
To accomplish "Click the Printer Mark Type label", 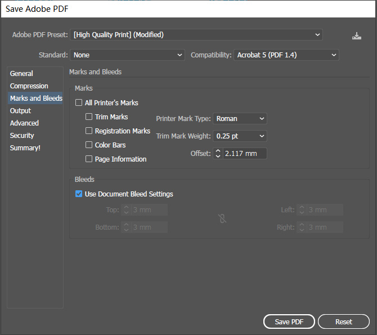I will tap(183, 119).
